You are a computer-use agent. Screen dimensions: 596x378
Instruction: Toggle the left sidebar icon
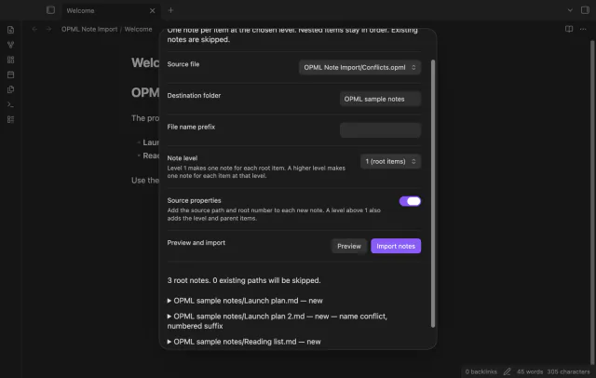point(50,10)
